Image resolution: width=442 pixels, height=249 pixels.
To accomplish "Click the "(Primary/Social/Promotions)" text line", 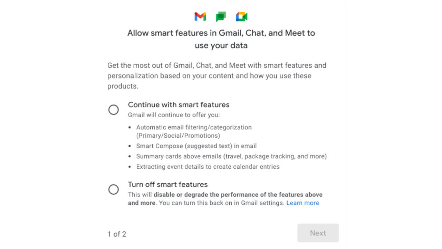I will point(178,136).
